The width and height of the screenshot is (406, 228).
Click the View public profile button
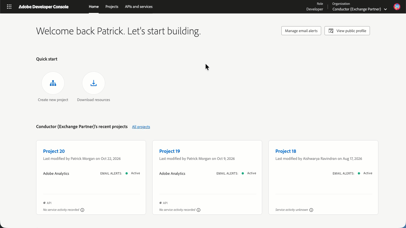point(347,31)
